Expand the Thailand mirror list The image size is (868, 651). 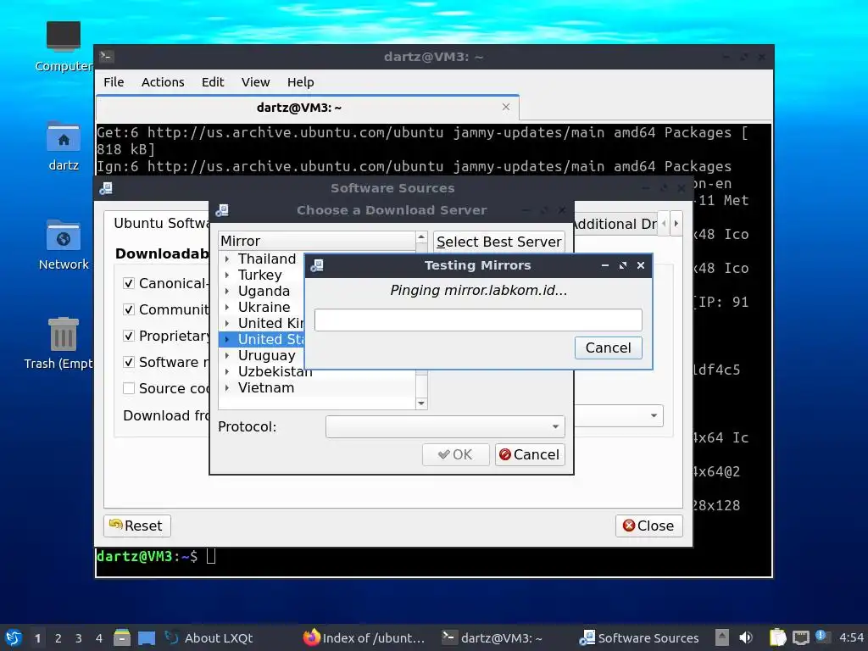[227, 259]
